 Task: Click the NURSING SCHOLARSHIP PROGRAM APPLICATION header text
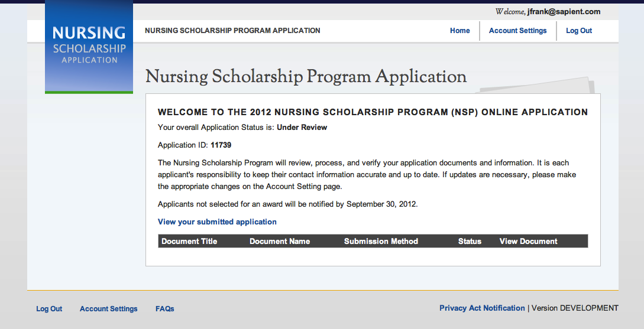pyautogui.click(x=232, y=31)
